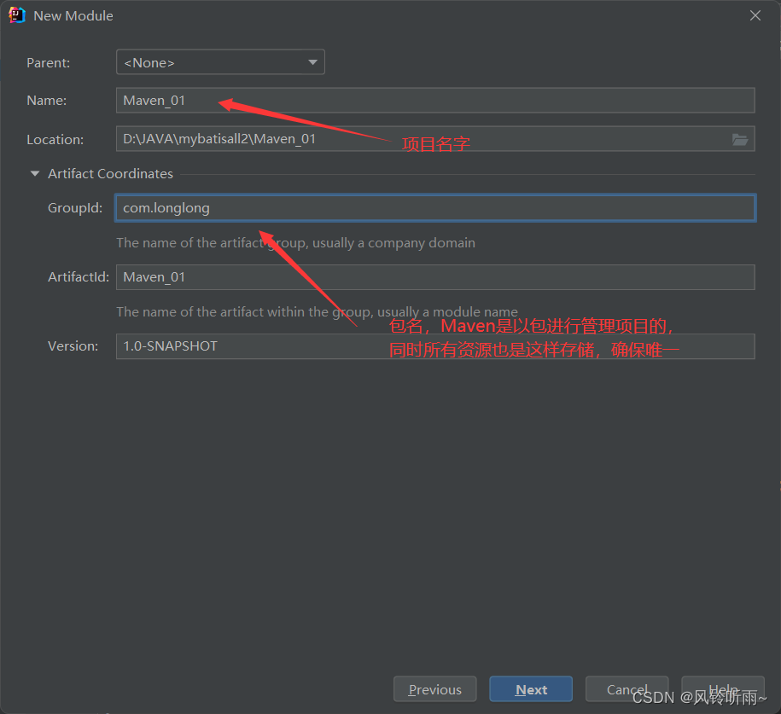Click the New Module title text

73,16
